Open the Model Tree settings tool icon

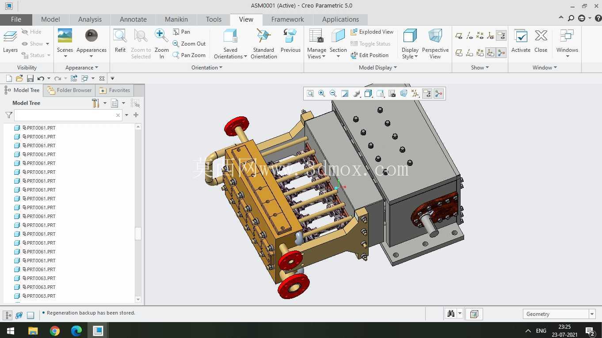tap(95, 103)
